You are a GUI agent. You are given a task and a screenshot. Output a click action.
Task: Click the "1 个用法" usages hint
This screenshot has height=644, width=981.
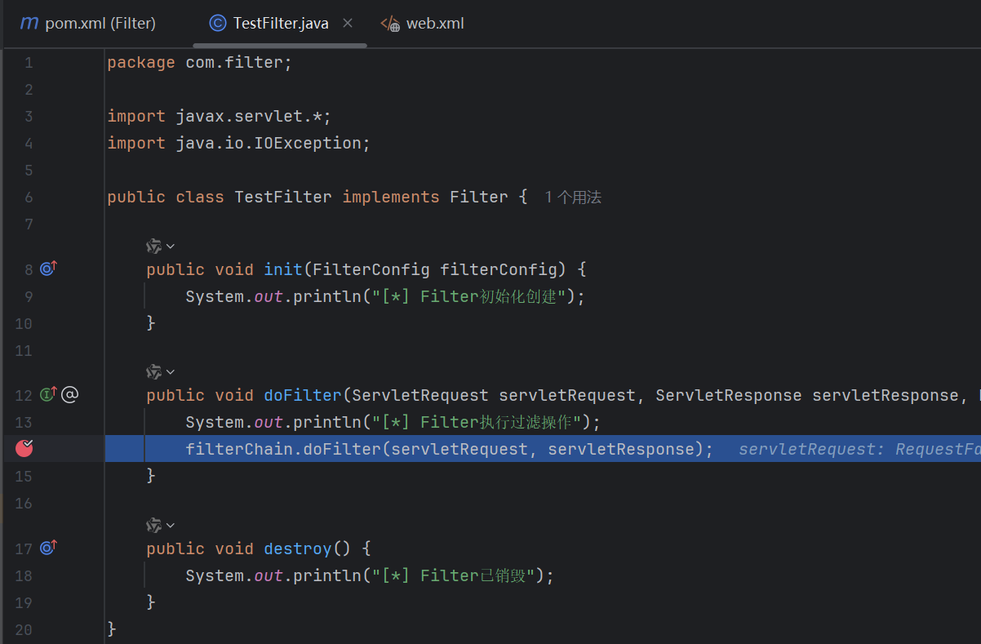click(x=573, y=198)
